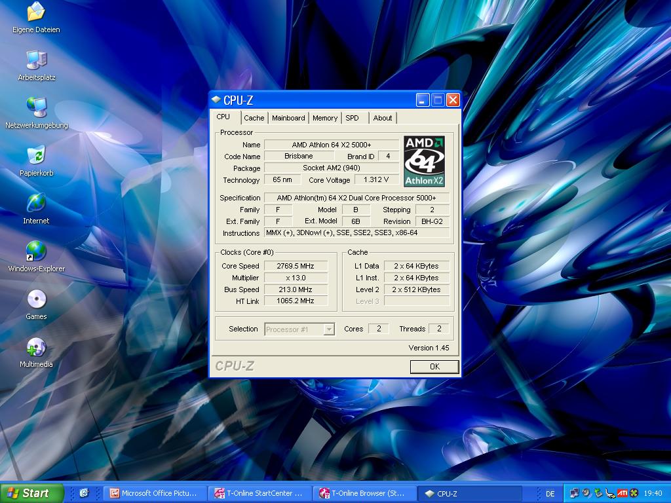The height and width of the screenshot is (503, 671).
Task: Click the AMD Athlon X2 logo
Action: pos(424,161)
